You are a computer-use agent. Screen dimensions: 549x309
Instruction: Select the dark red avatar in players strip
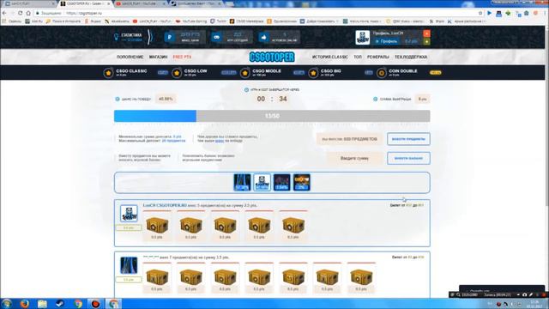tap(282, 182)
